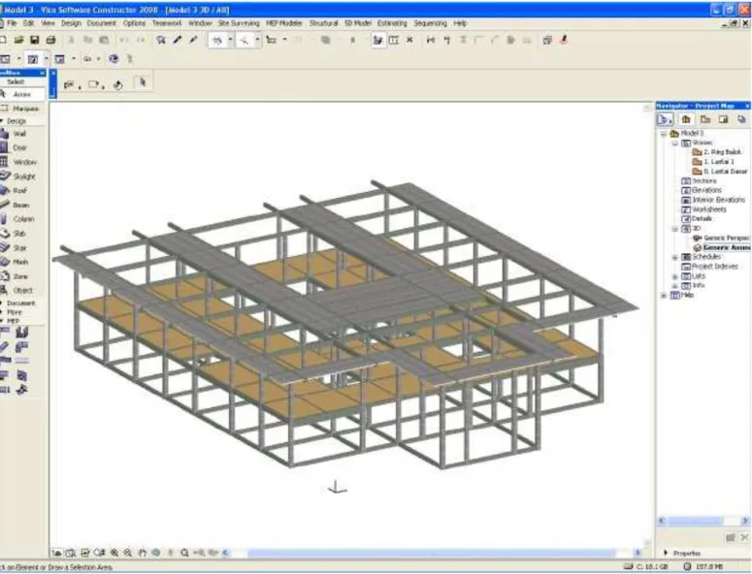The width and height of the screenshot is (752, 574).
Task: Select Generic Perspective in Navigator tree
Action: click(721, 239)
